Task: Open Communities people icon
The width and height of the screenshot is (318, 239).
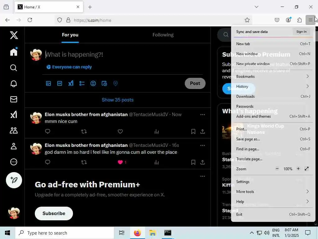Action: click(x=14, y=130)
